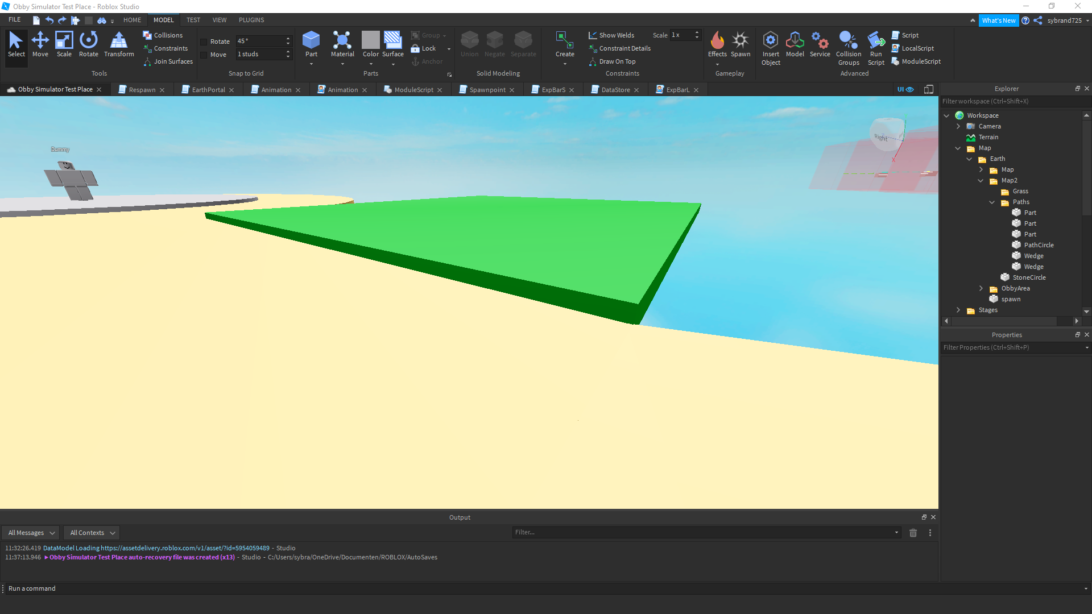This screenshot has height=614, width=1092.
Task: Open the Material picker
Action: coord(342,44)
